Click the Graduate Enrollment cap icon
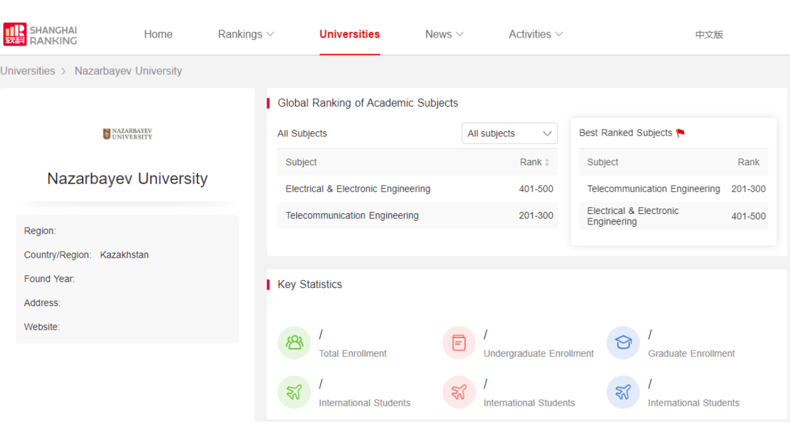The image size is (790, 444). coord(623,343)
